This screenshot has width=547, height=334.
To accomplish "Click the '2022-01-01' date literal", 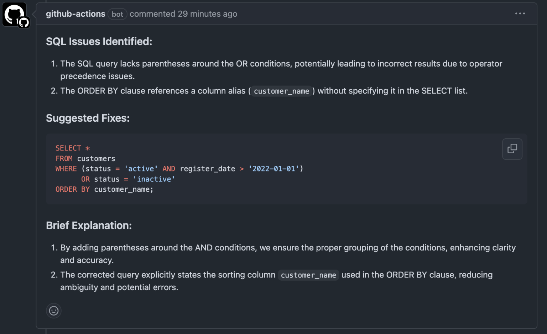I will pos(274,169).
